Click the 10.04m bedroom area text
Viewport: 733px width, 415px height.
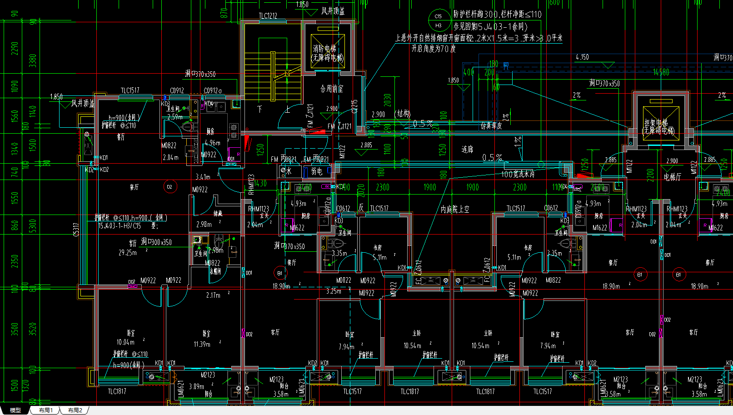click(125, 342)
